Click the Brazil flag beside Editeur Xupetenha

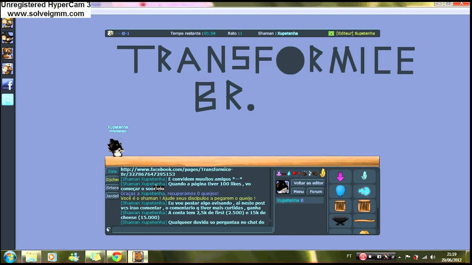point(331,33)
